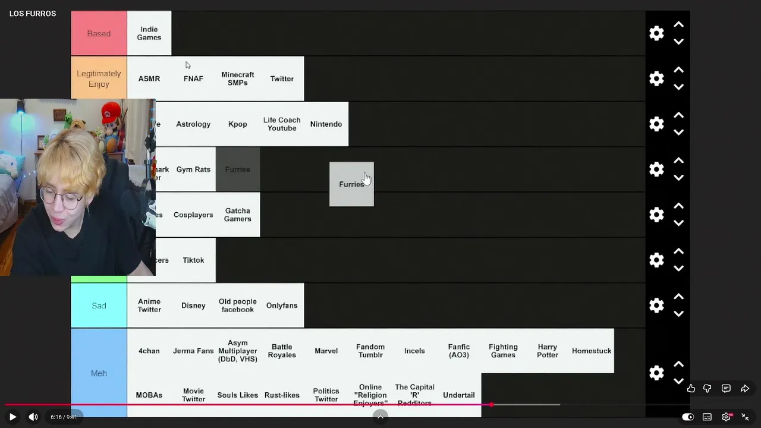Select the Life Coach Youtube tile
This screenshot has height=428, width=761.
(x=282, y=124)
